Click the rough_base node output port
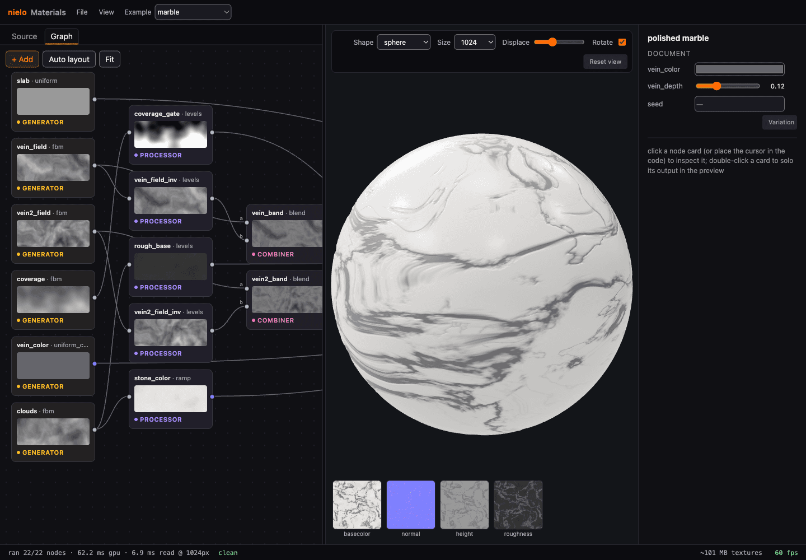 pyautogui.click(x=212, y=264)
